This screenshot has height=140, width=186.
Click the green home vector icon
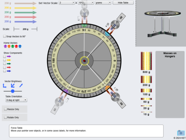(13, 46)
